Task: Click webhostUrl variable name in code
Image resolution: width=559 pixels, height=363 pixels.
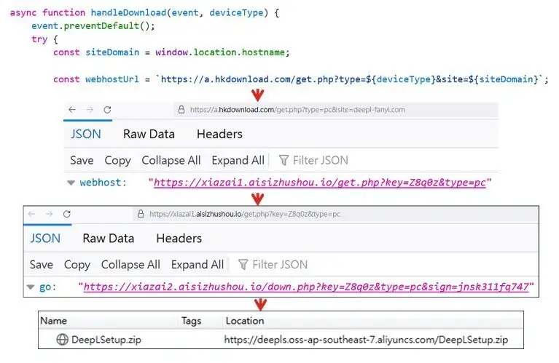Action: coord(112,79)
